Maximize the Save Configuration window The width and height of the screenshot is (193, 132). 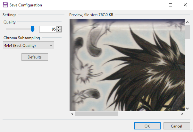tap(171, 5)
